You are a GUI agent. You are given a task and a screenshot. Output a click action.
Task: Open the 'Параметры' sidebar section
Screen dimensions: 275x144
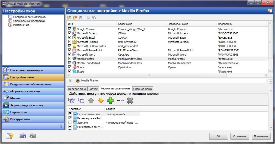[33, 112]
